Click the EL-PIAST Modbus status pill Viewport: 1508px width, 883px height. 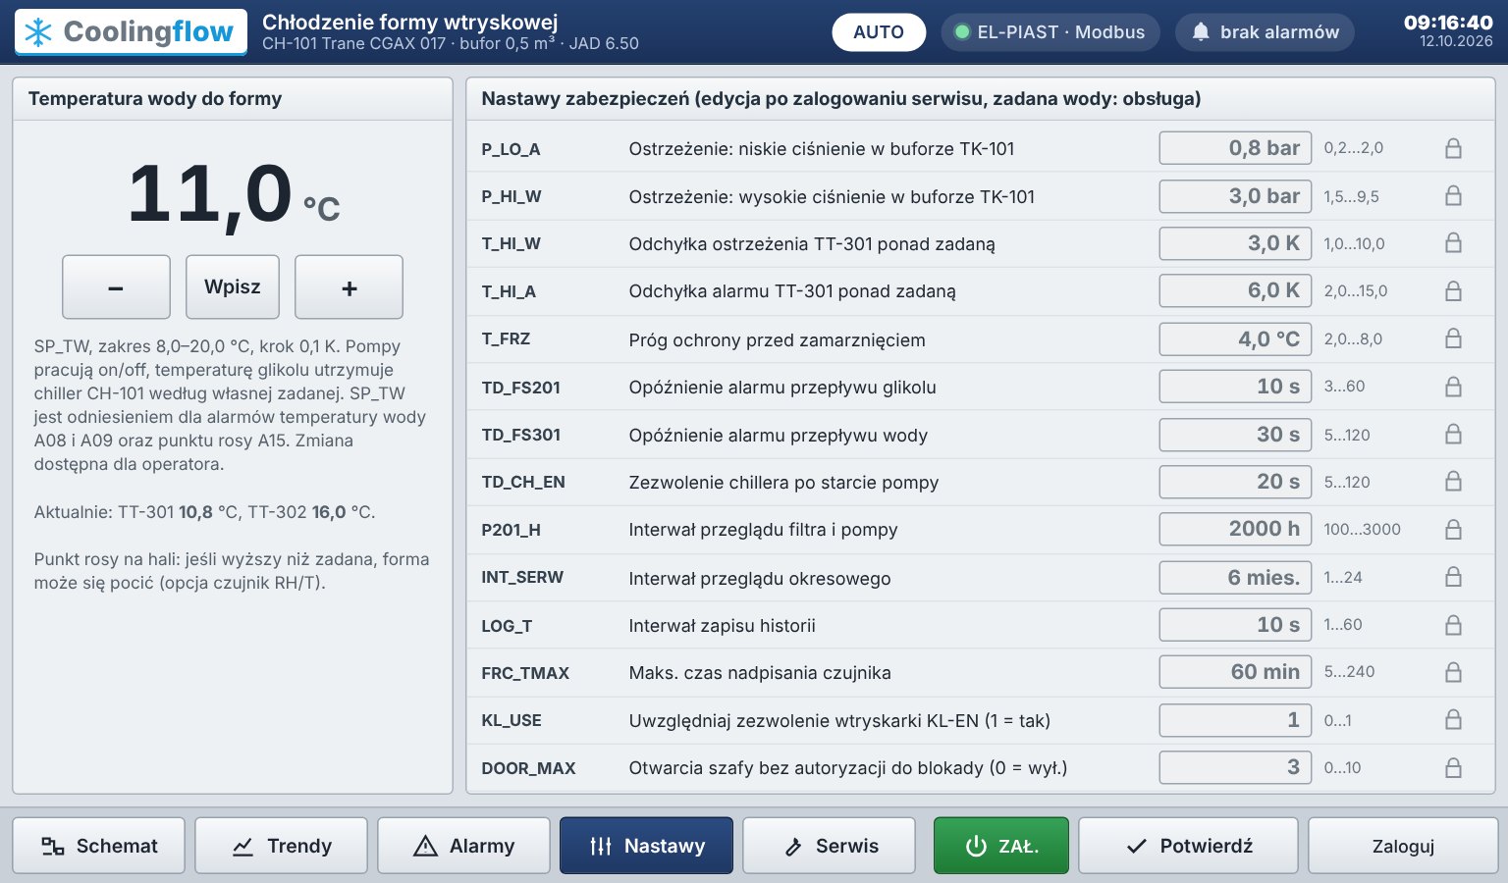1050,32
